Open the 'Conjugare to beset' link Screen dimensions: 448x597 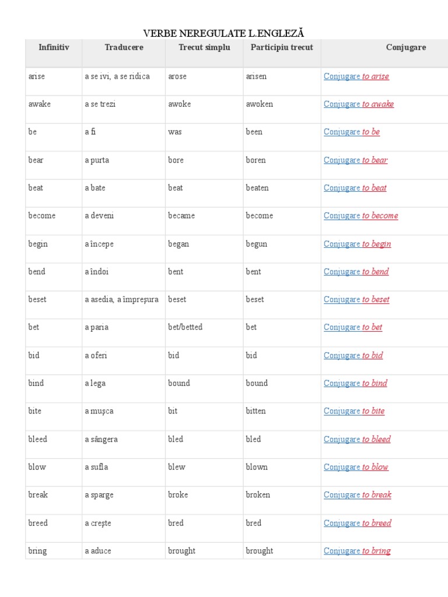click(x=356, y=300)
